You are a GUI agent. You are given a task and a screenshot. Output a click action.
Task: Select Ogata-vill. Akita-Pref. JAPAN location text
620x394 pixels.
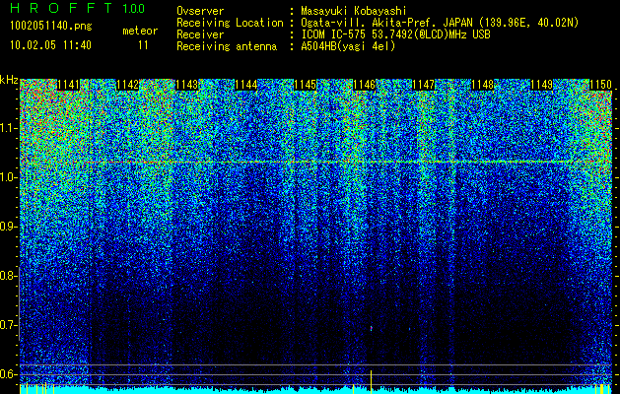click(x=440, y=24)
